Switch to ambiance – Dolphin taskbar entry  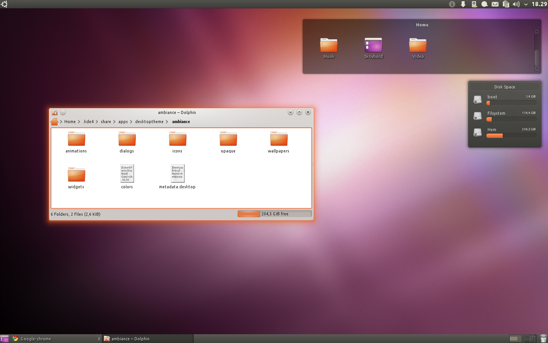click(148, 338)
